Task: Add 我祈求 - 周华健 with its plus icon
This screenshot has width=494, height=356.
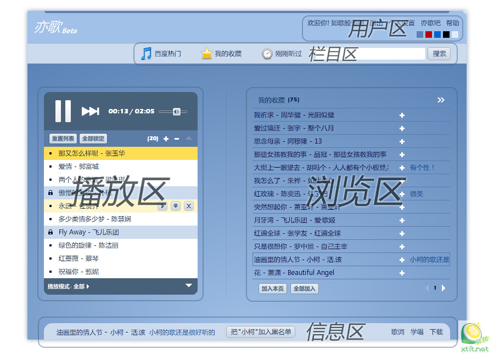Action: point(402,116)
